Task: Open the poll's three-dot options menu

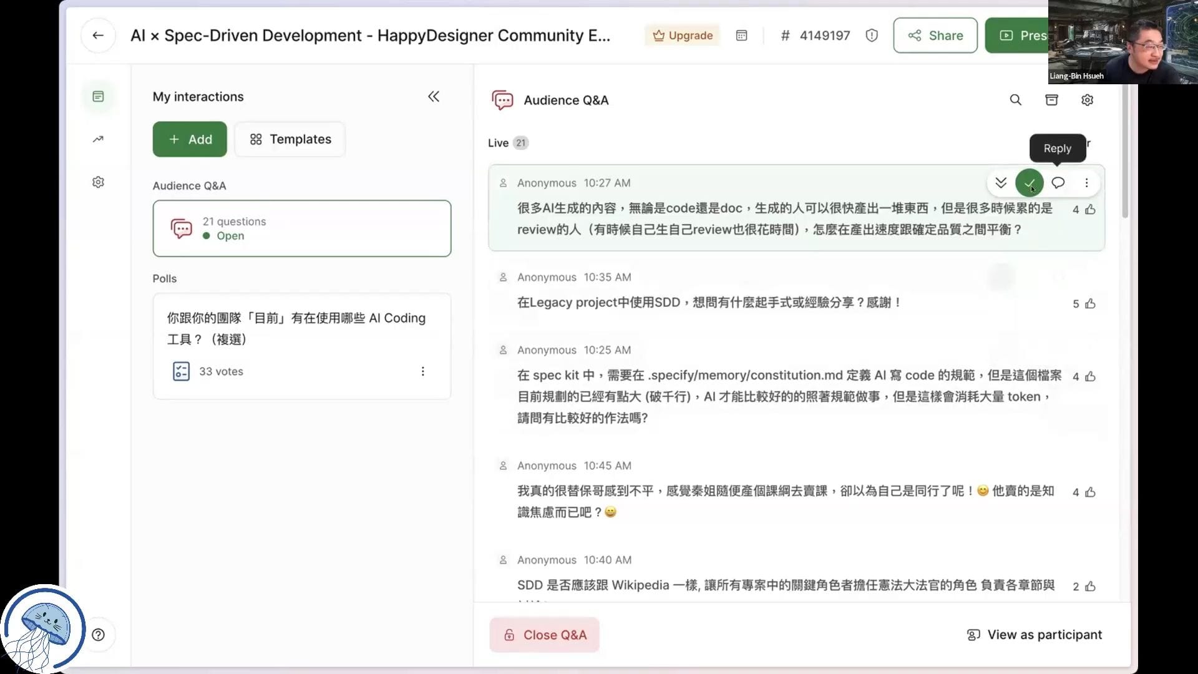Action: (x=422, y=371)
